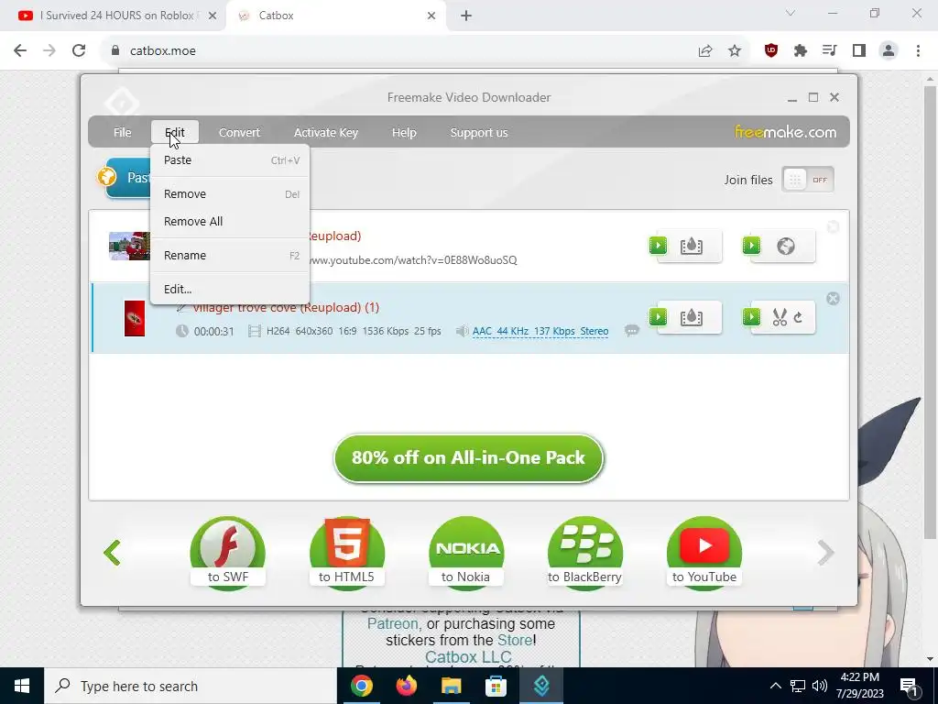
Task: Open Microsoft Store from the taskbar
Action: click(x=496, y=686)
